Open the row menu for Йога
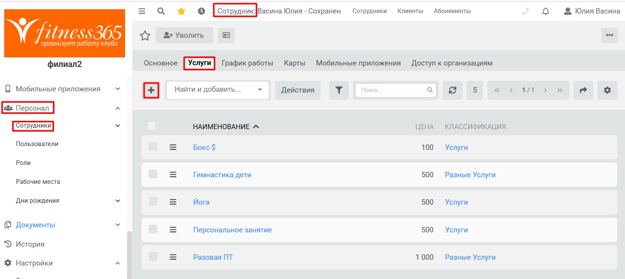 click(173, 202)
